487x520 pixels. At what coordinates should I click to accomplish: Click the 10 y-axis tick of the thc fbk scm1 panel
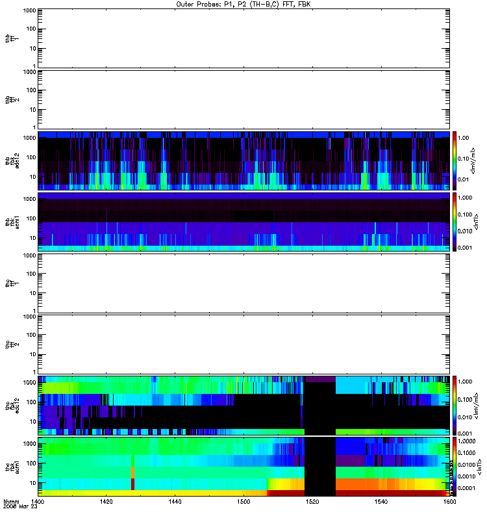coord(32,483)
